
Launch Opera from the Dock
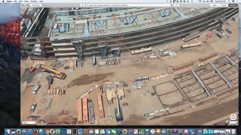coord(52,131)
